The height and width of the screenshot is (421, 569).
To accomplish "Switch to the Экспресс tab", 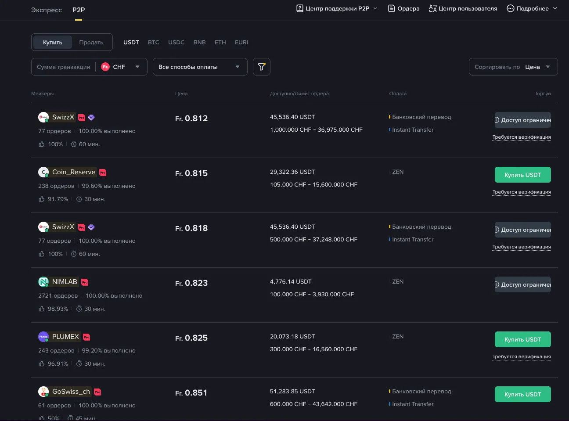I will pyautogui.click(x=46, y=10).
